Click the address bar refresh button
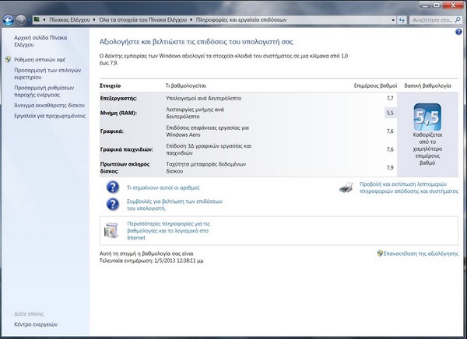The width and height of the screenshot is (467, 339). coord(402,20)
